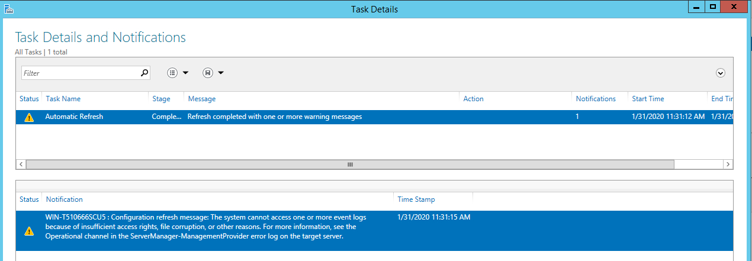Image resolution: width=752 pixels, height=261 pixels.
Task: Click the search magnifier icon in Filter box
Action: click(x=144, y=73)
